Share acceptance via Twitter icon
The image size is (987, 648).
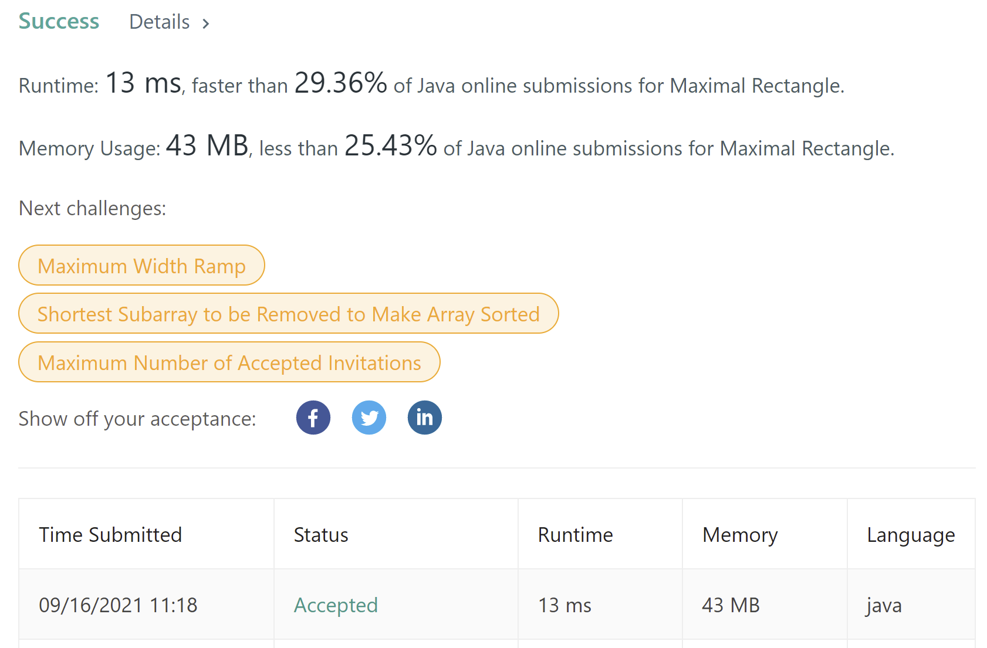point(369,418)
